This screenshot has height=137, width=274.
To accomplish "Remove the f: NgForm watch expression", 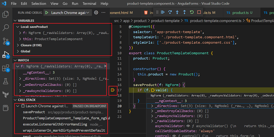I will [x=105, y=66].
